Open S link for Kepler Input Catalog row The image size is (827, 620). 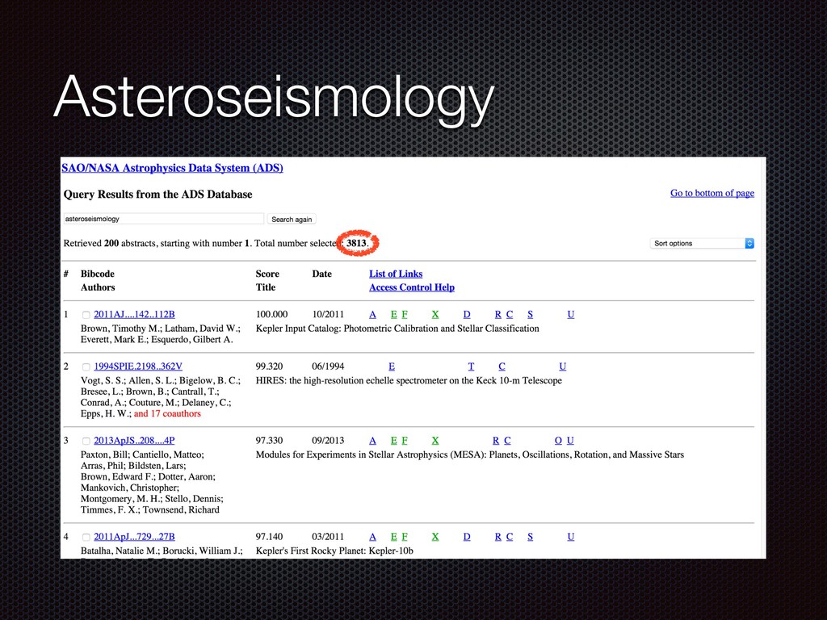click(530, 314)
